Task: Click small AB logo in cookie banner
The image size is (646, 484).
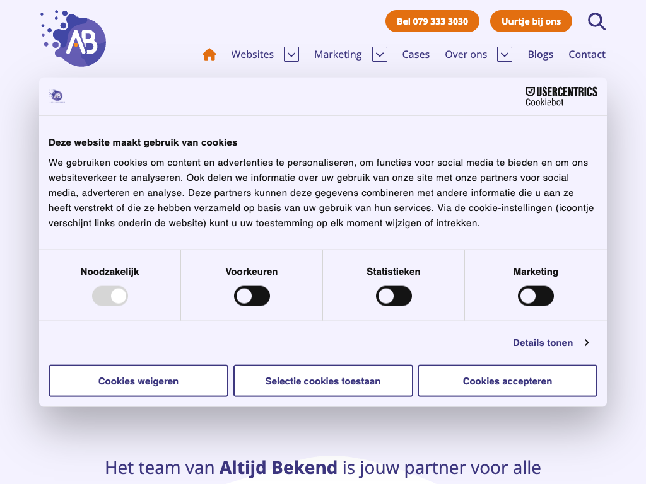Action: click(x=56, y=96)
